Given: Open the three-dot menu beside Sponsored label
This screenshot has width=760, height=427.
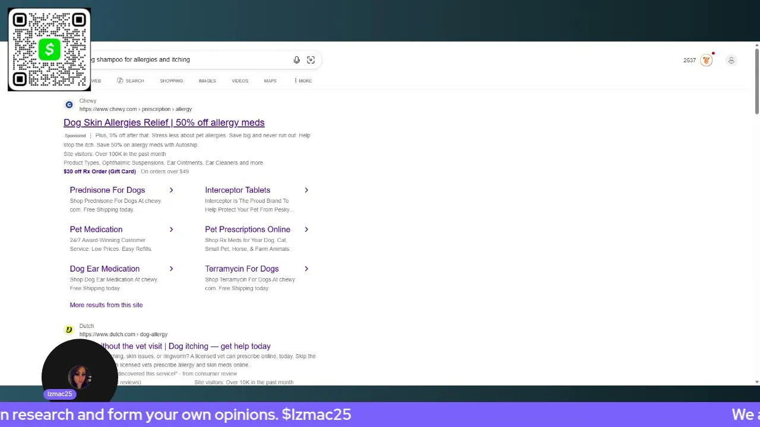Looking at the screenshot, I should coord(91,136).
